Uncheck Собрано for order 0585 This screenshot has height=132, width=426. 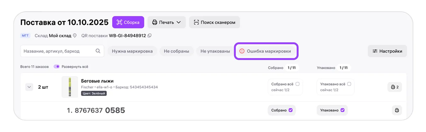290,110
